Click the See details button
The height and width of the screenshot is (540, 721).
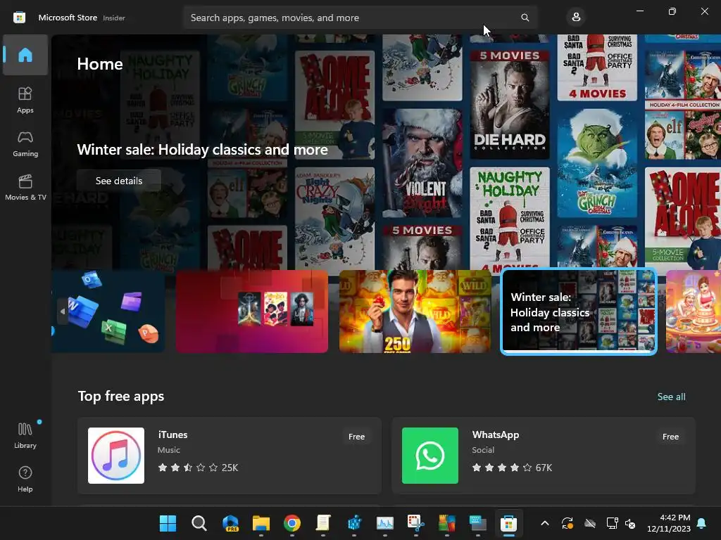point(118,181)
